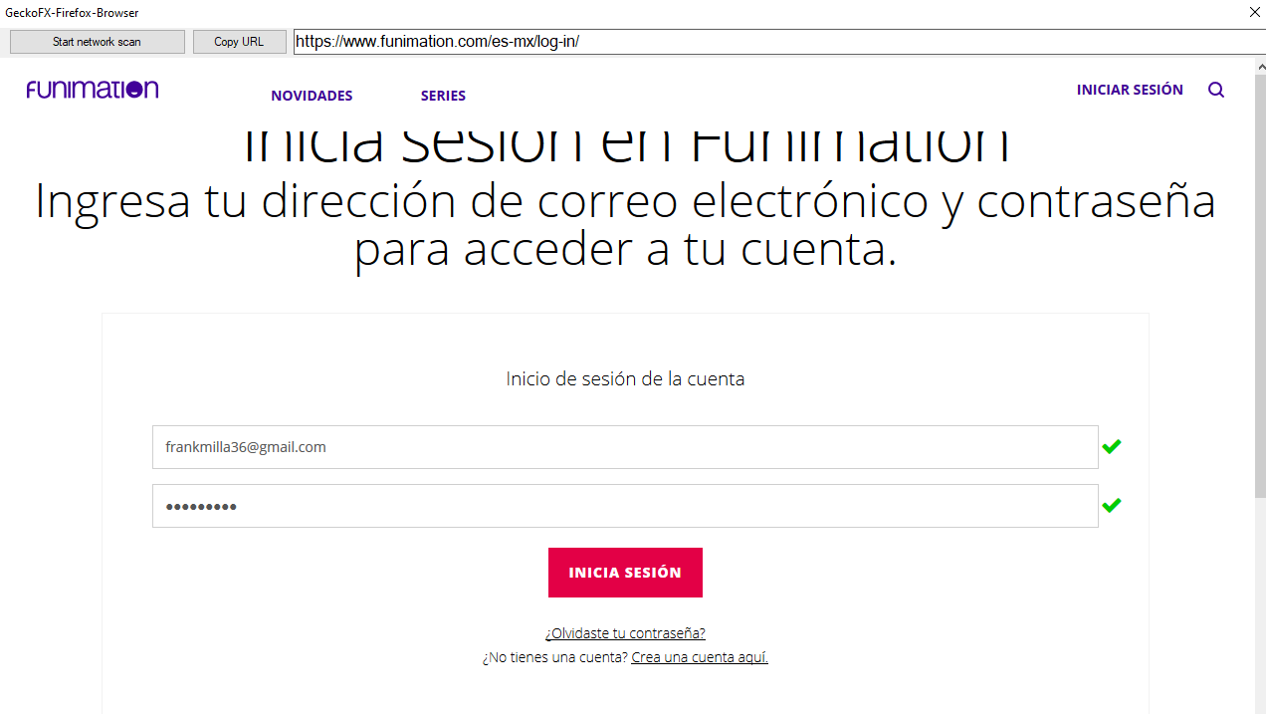1266x714 pixels.
Task: Click into the password field
Action: 625,506
